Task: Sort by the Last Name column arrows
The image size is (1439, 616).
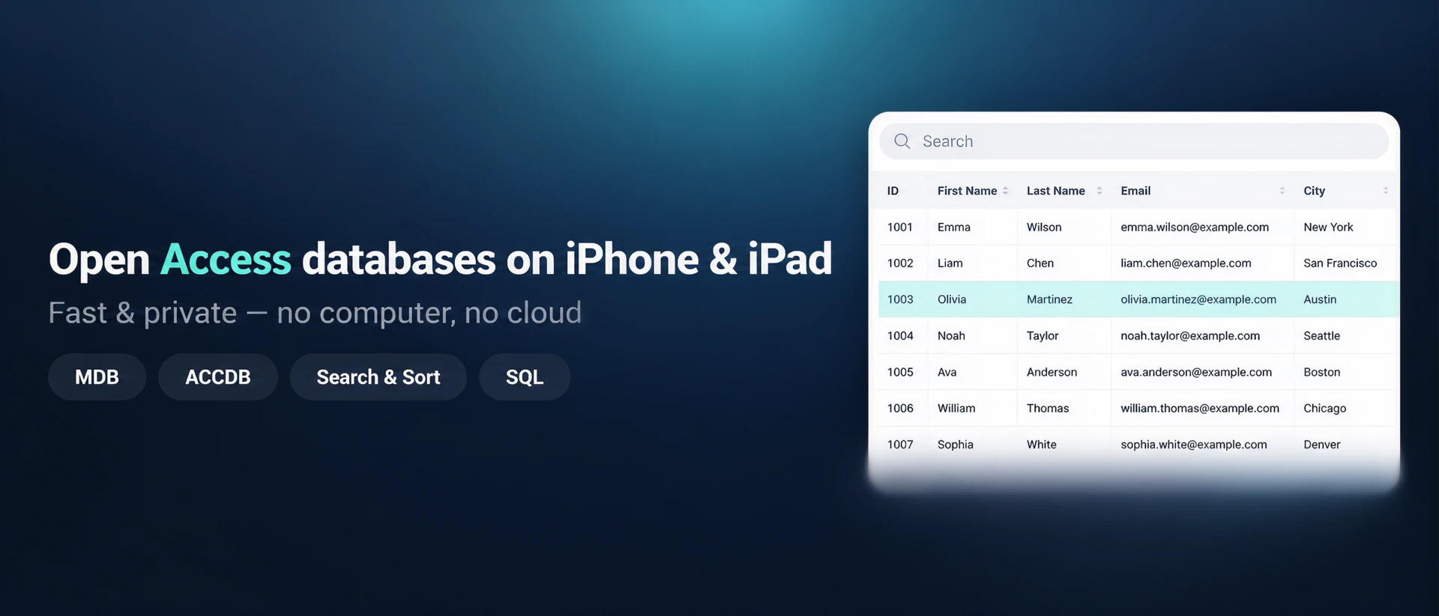Action: 1099,191
